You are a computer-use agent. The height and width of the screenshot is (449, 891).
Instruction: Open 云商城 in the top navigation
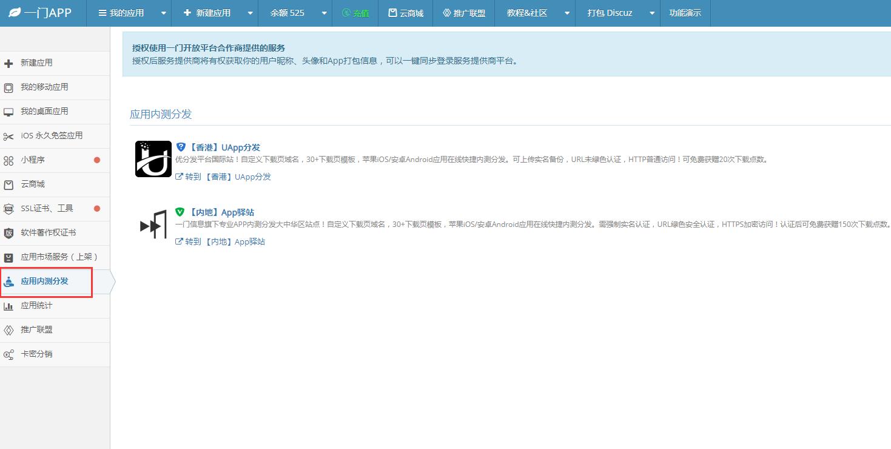(406, 13)
